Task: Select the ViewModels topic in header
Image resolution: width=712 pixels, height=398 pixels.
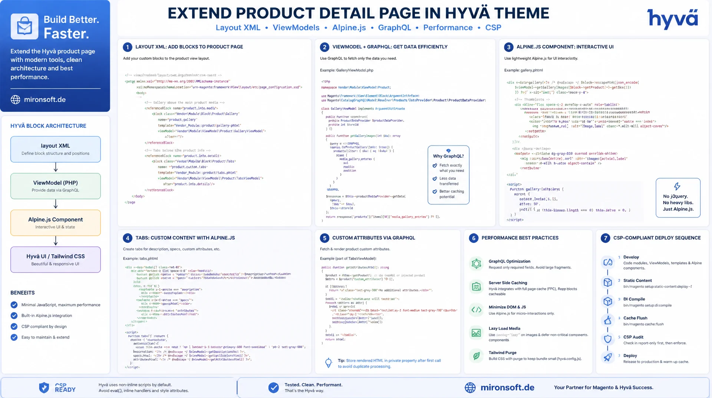Action: coord(296,27)
